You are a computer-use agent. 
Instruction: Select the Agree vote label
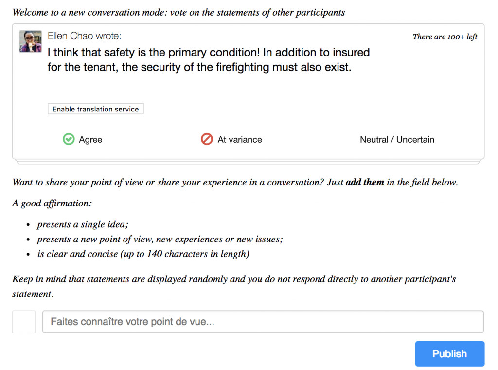[x=90, y=140]
